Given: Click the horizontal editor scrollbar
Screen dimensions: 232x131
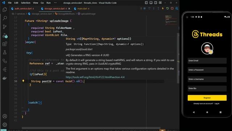Looking at the screenshot, I should click(91, 128).
